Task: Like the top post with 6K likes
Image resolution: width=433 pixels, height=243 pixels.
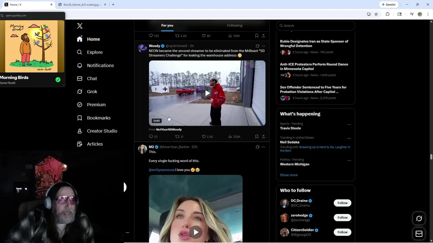Action: (204, 36)
